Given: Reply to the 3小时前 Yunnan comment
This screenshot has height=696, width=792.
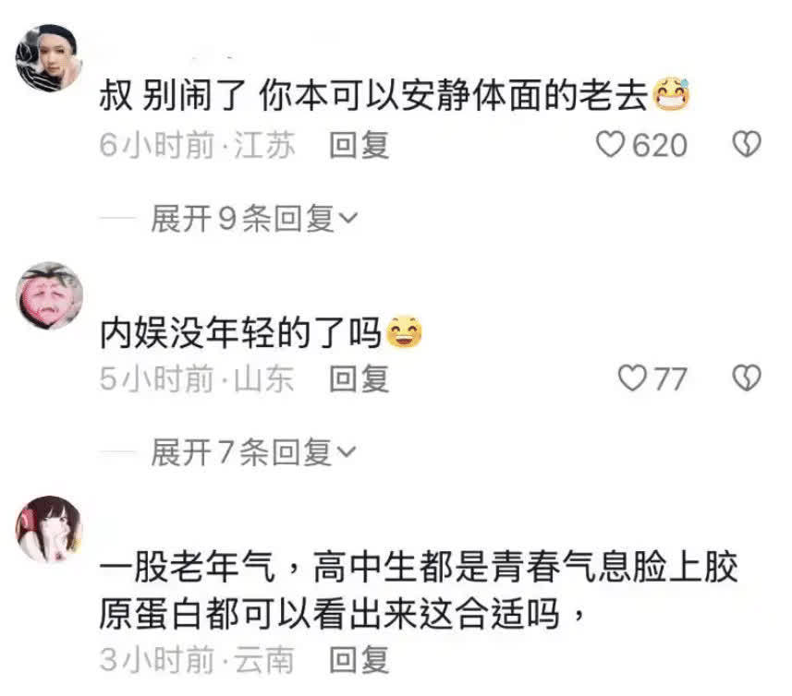Looking at the screenshot, I should coord(359,660).
